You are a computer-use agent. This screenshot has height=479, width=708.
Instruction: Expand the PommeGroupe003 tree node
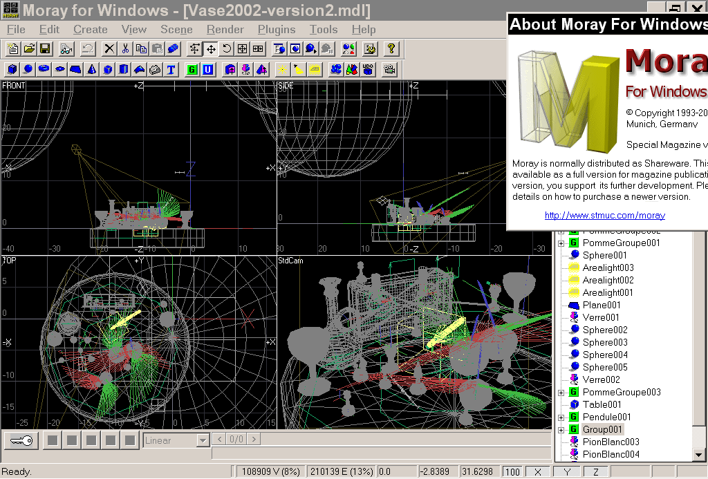[x=561, y=392]
